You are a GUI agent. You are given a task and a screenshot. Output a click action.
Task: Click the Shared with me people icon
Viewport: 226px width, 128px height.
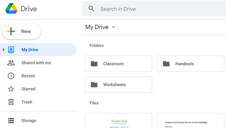pyautogui.click(x=11, y=63)
